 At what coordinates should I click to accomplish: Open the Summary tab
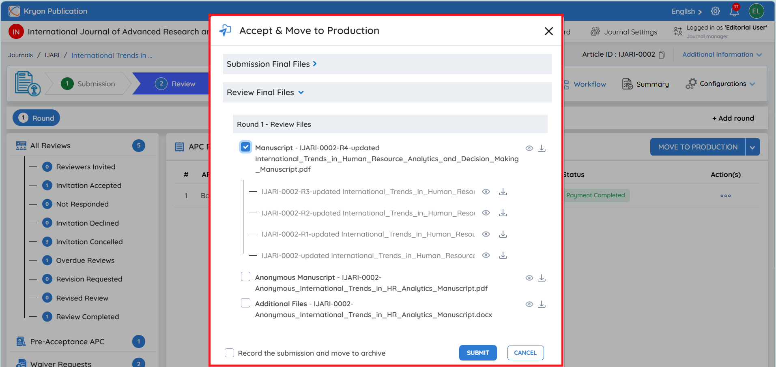[646, 84]
